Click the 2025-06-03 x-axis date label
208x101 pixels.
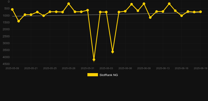click(106, 68)
